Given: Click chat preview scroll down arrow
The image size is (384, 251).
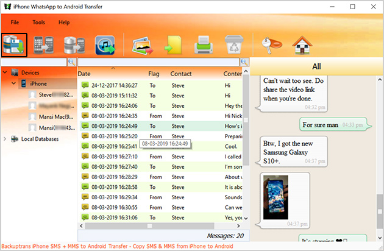Looking at the screenshot, I should point(380,238).
